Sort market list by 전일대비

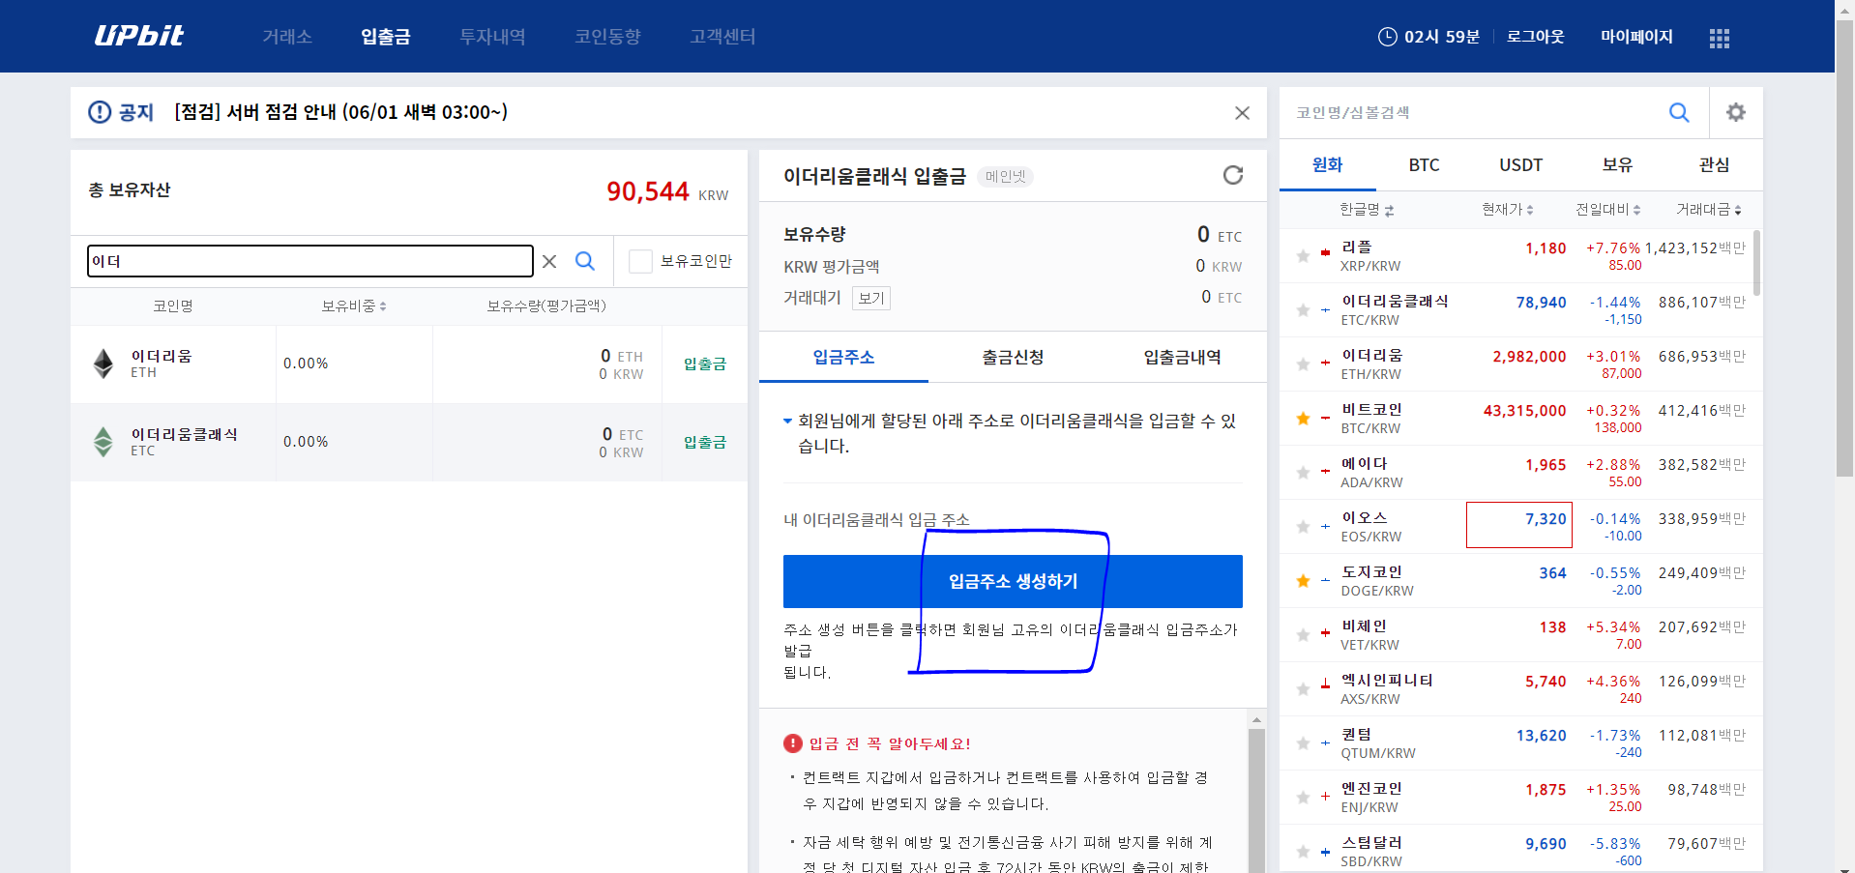(x=1607, y=210)
